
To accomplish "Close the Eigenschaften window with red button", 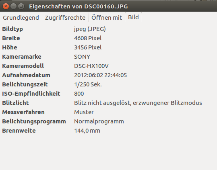I will pyautogui.click(x=6, y=6).
